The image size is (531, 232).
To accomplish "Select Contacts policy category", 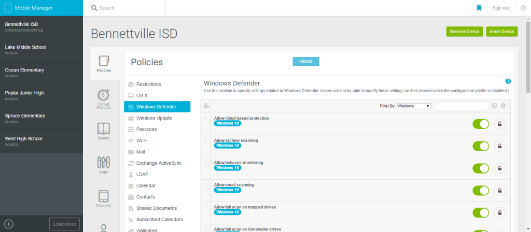I will click(157, 197).
